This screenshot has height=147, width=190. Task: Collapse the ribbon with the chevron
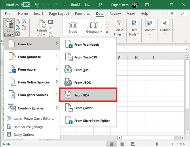click(x=186, y=42)
